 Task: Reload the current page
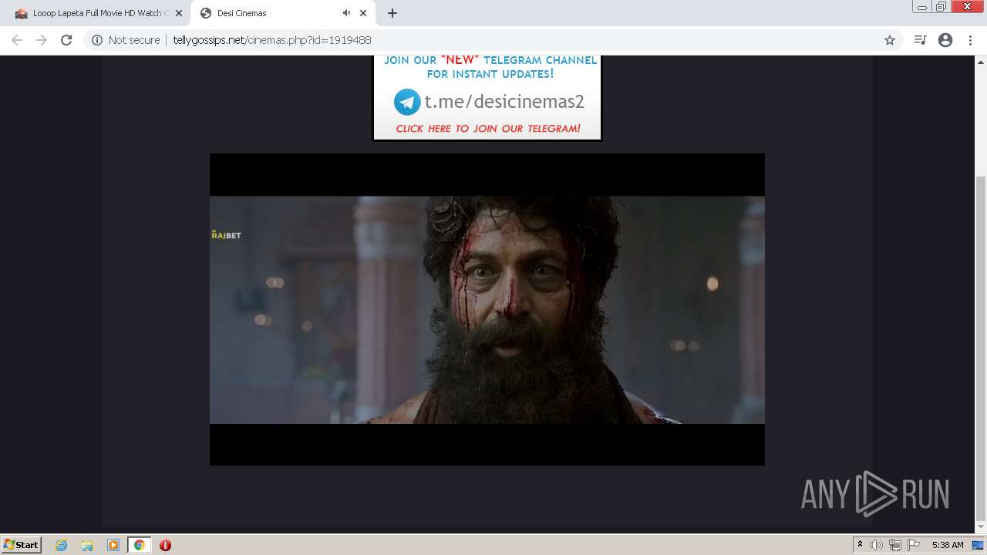(66, 40)
